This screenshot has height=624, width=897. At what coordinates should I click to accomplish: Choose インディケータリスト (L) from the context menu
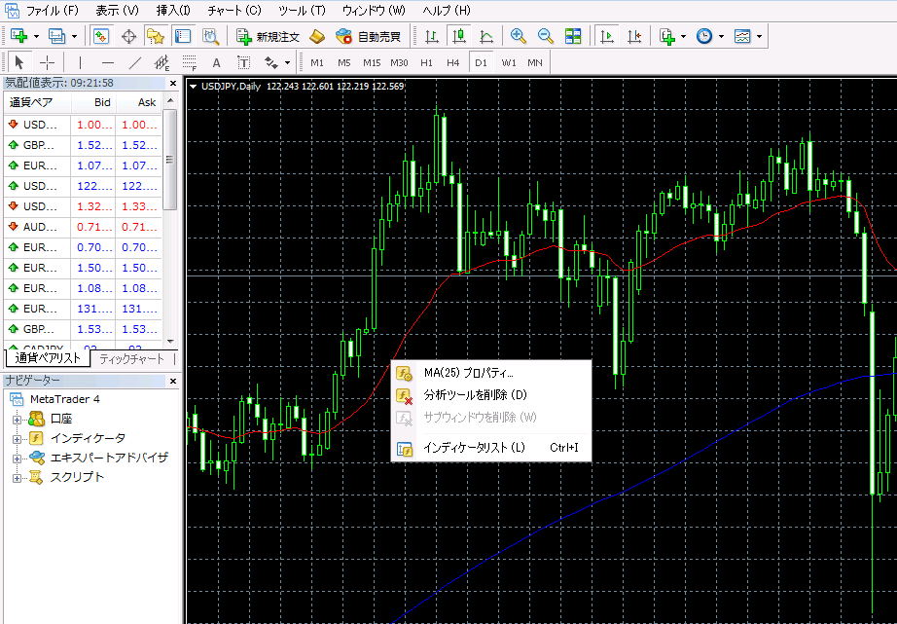pyautogui.click(x=491, y=448)
